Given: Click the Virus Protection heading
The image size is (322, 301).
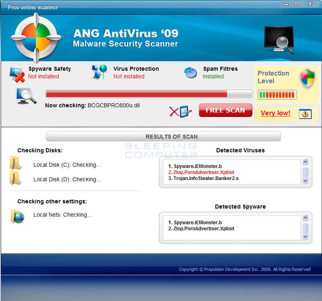Looking at the screenshot, I should (136, 69).
